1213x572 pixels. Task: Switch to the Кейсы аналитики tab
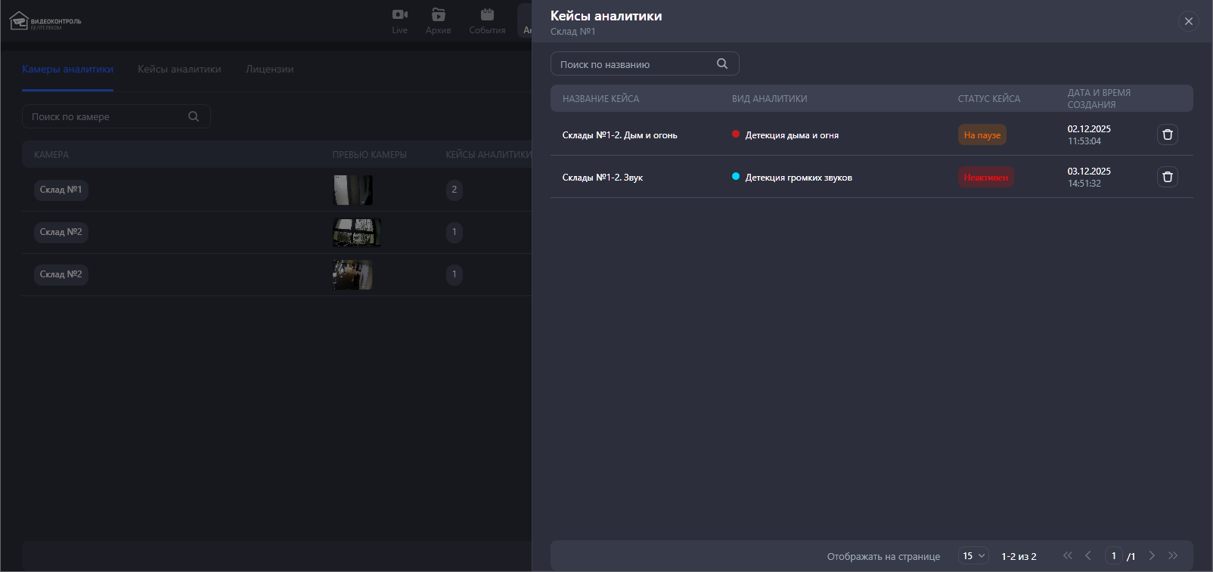(179, 70)
